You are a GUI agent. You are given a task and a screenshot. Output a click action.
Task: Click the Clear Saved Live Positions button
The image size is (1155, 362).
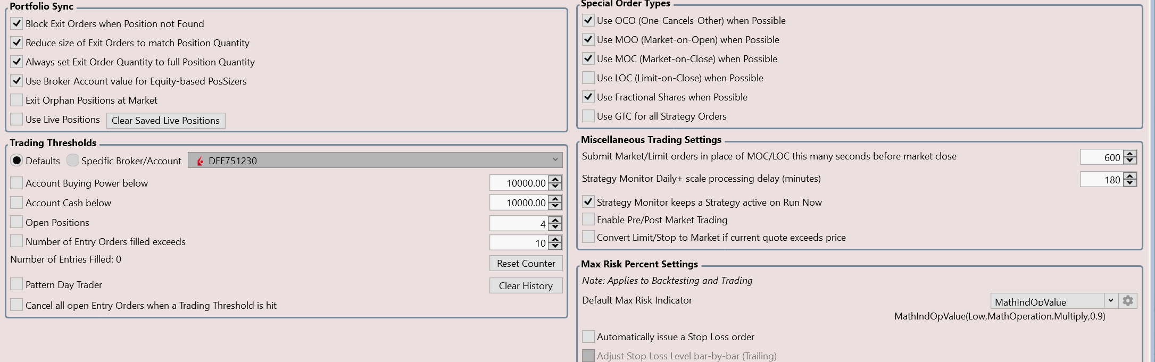165,121
